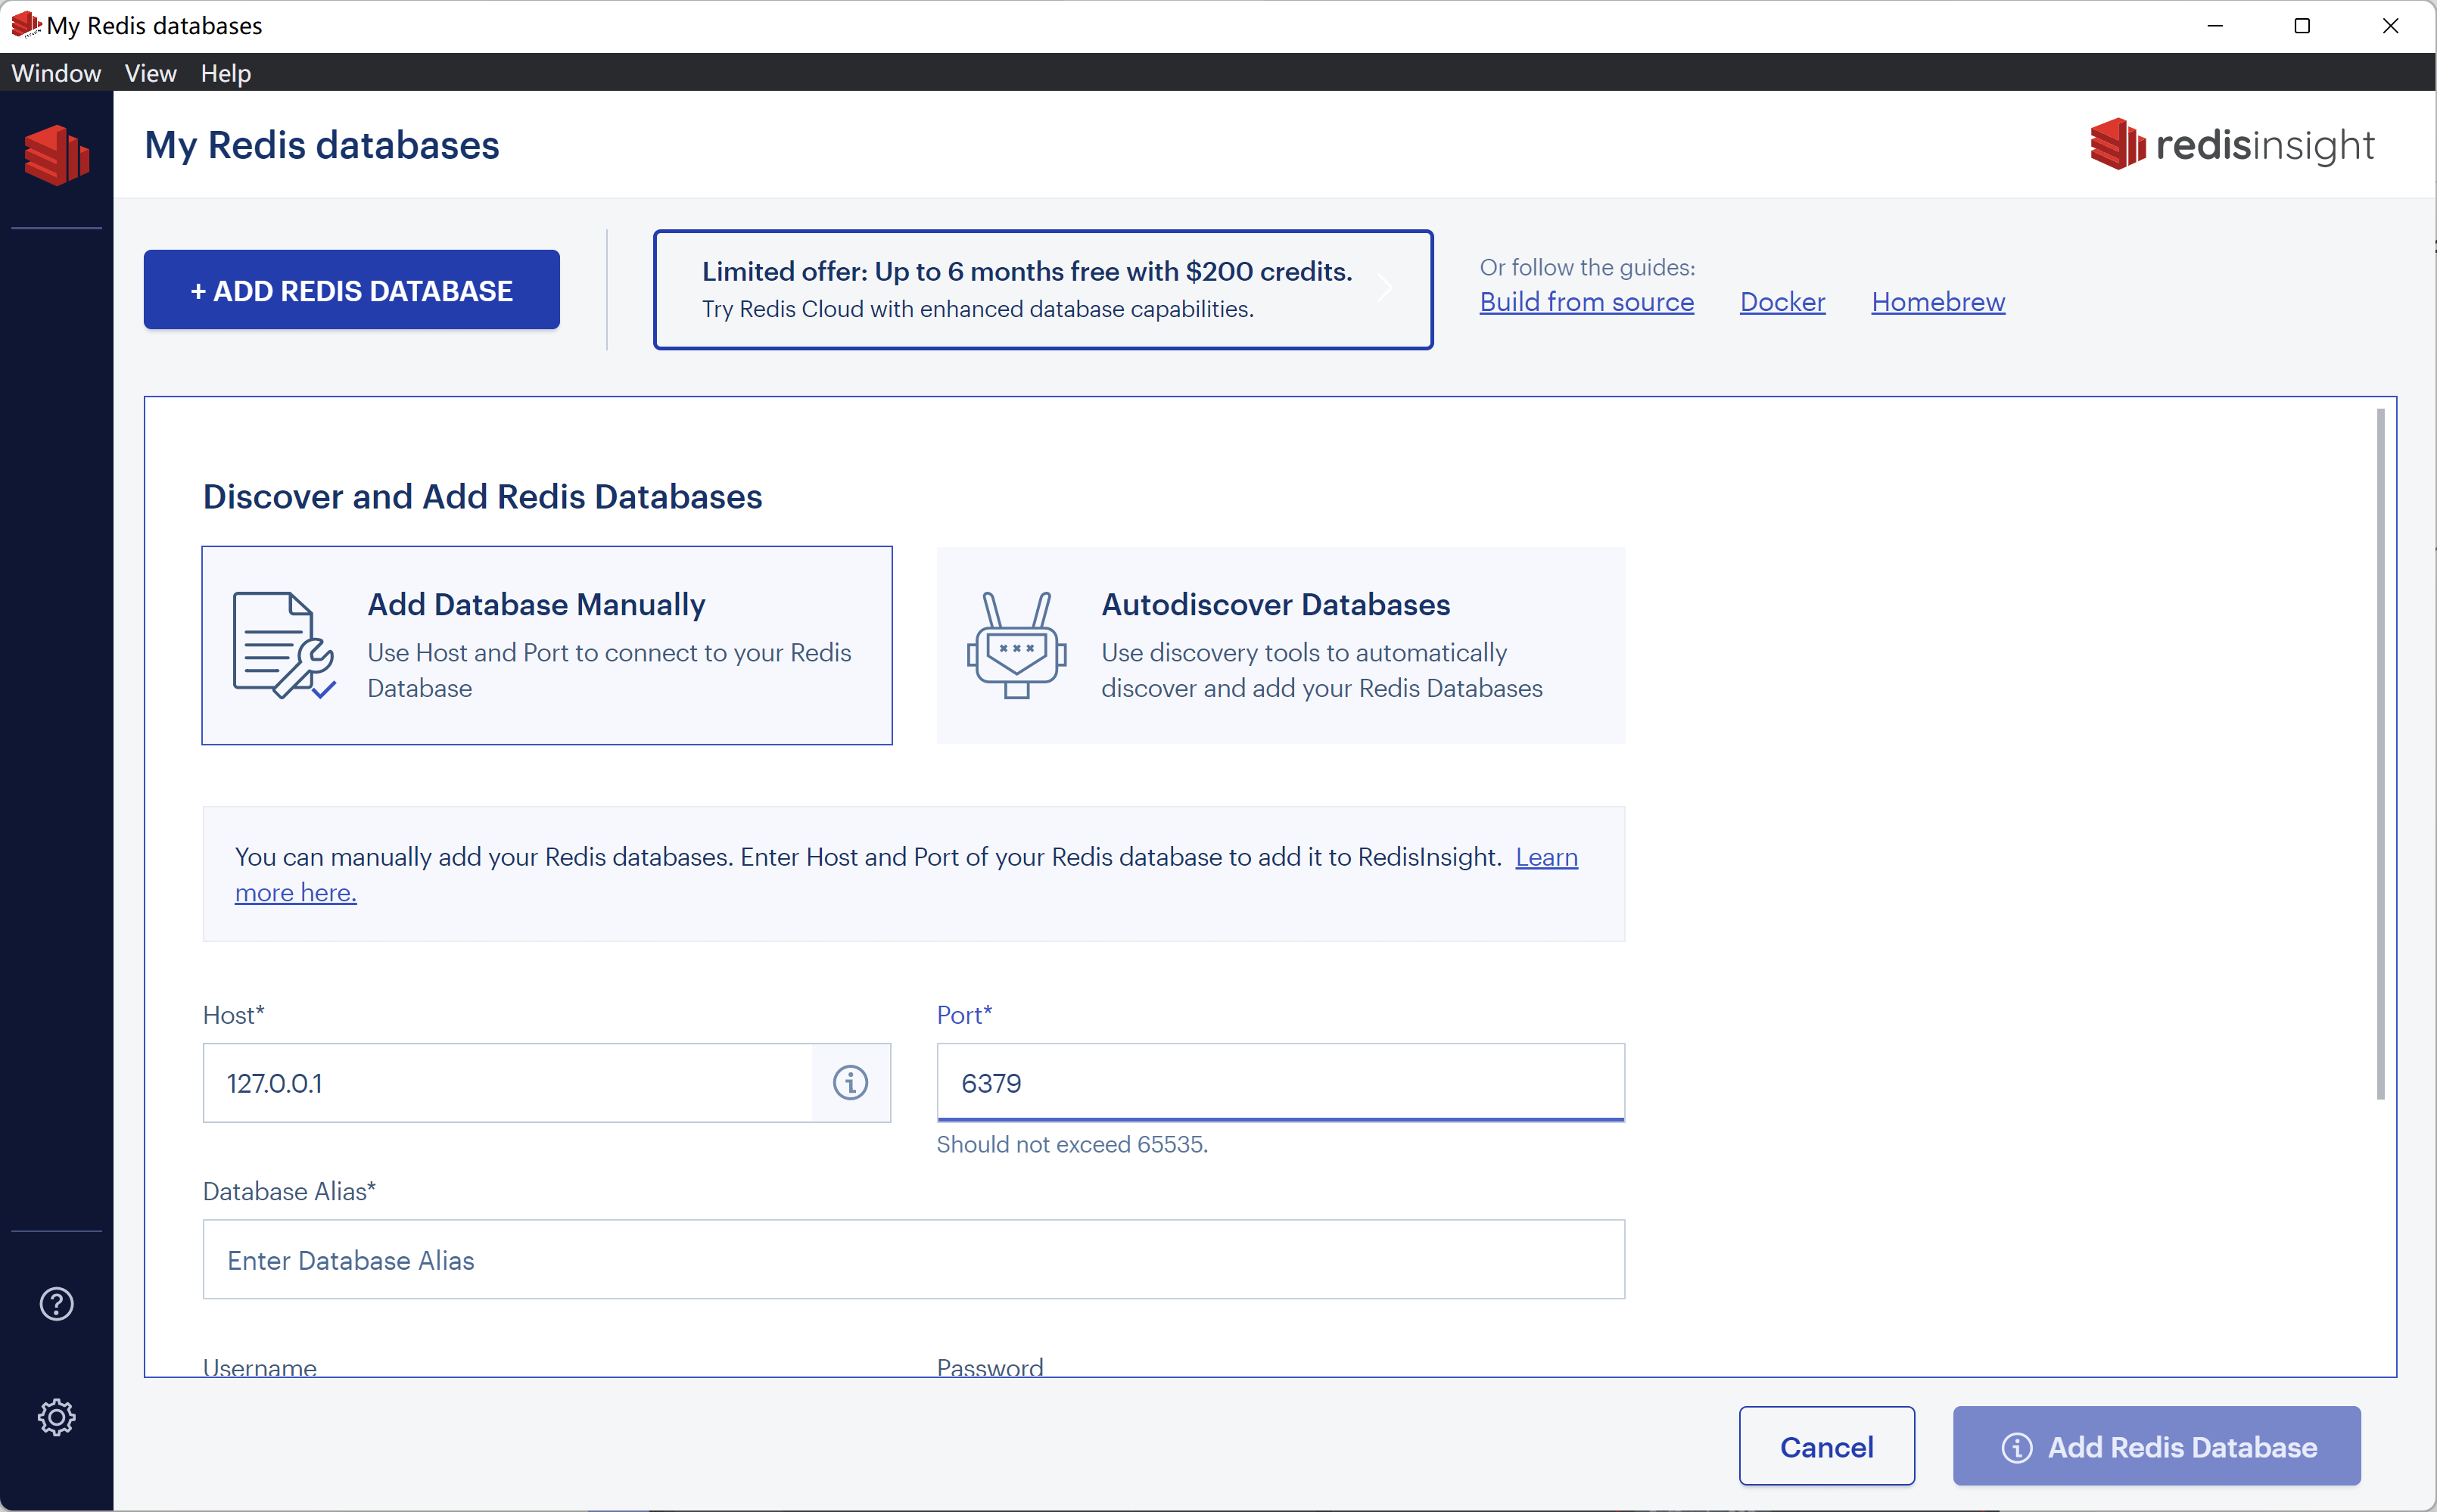Open the Docker guide link
Viewport: 2437px width, 1512px height.
coord(1782,302)
